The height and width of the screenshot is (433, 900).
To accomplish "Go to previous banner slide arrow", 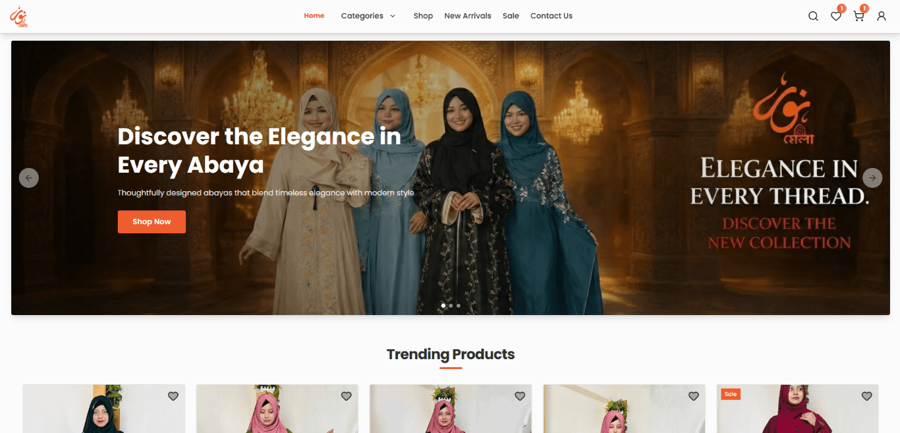I will (28, 177).
